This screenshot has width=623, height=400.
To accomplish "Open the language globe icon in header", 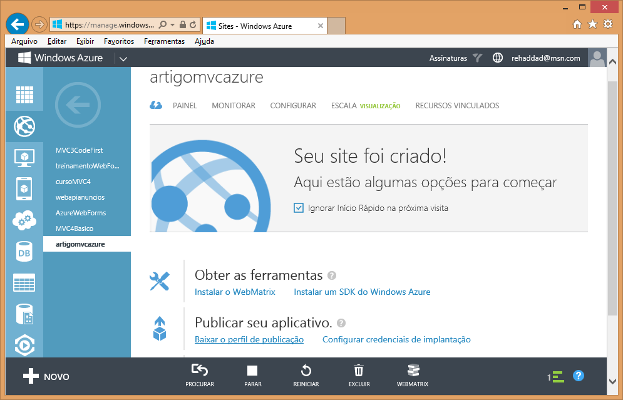I will click(497, 58).
